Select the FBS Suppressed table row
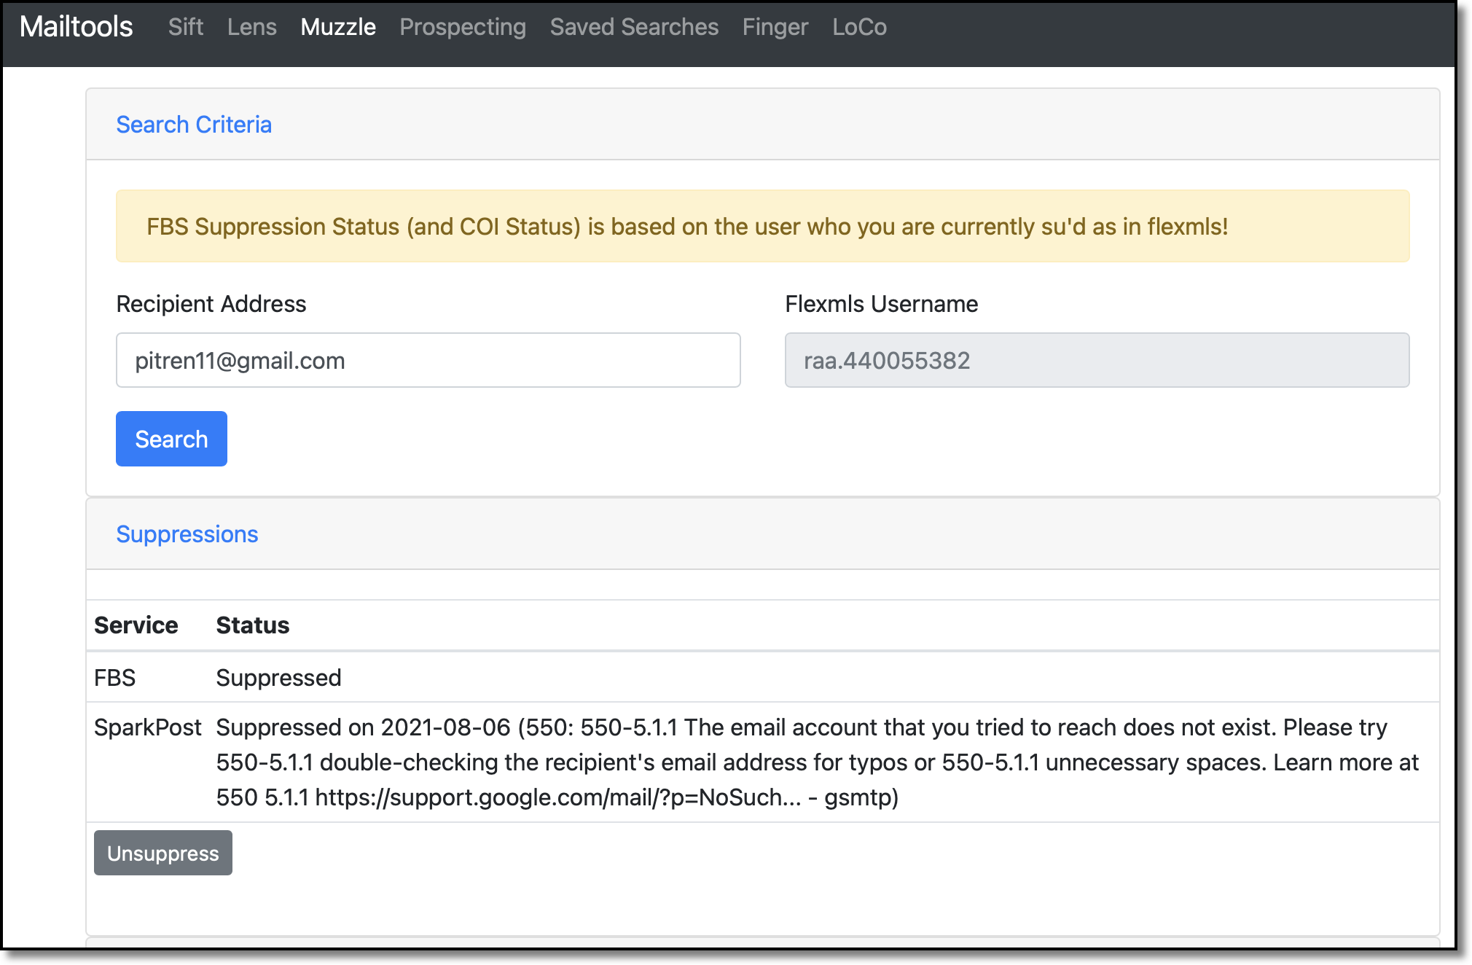The image size is (1472, 965). click(763, 677)
